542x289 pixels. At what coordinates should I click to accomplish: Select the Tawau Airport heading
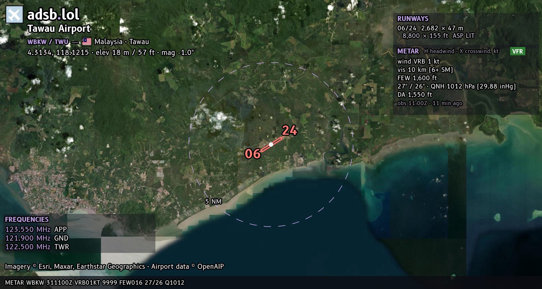click(59, 29)
